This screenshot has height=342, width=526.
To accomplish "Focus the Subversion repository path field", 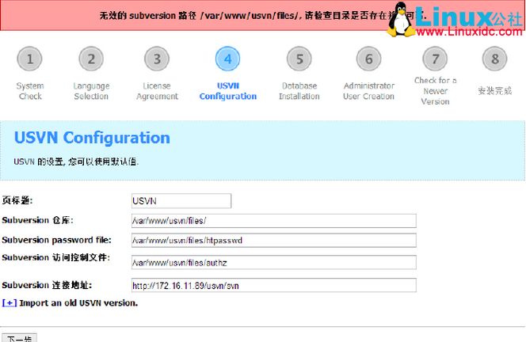I will coord(274,221).
